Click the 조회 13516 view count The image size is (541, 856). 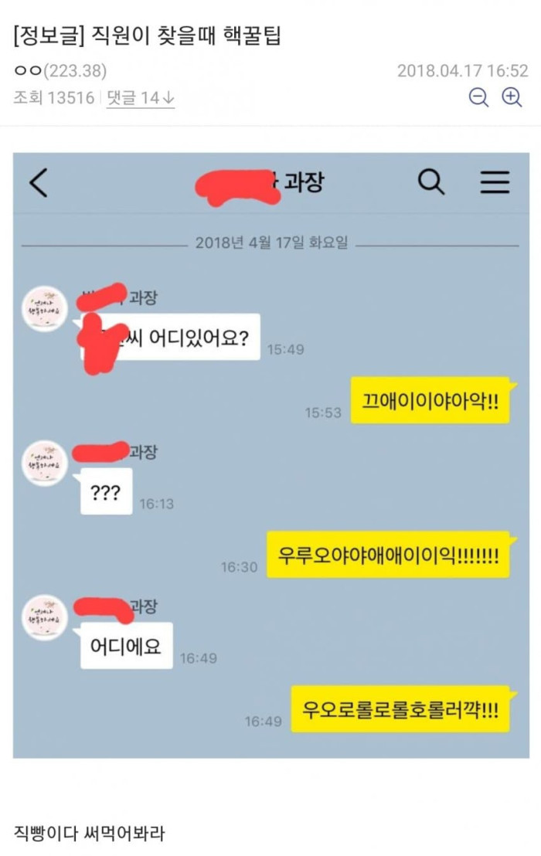click(54, 98)
